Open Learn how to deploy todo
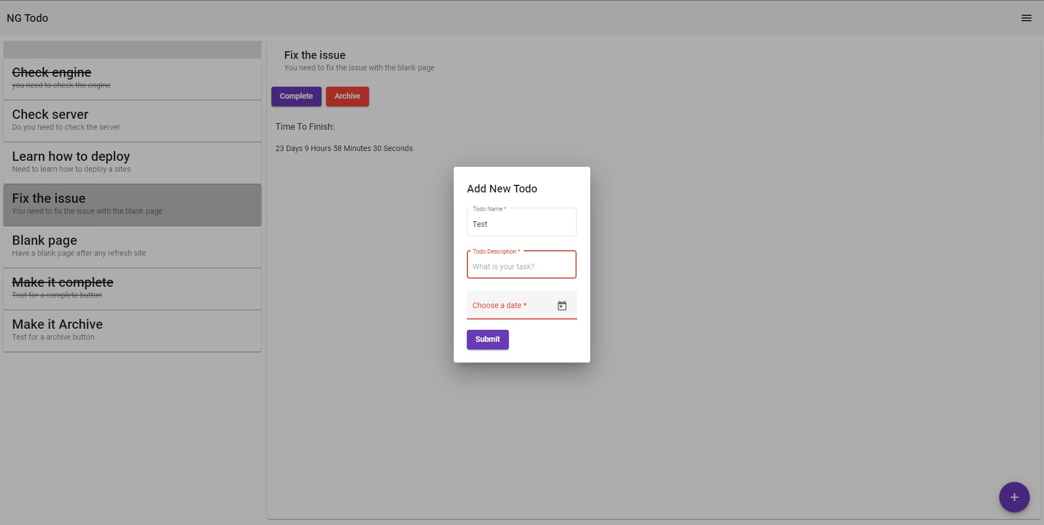 [132, 163]
